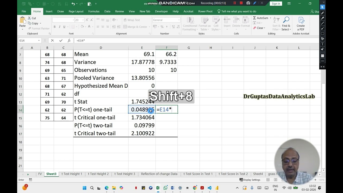Select the text T tool in drawing toolbar

(x=322, y=44)
